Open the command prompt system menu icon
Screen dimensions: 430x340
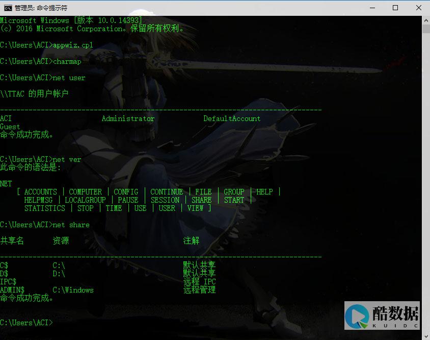(x=8, y=8)
